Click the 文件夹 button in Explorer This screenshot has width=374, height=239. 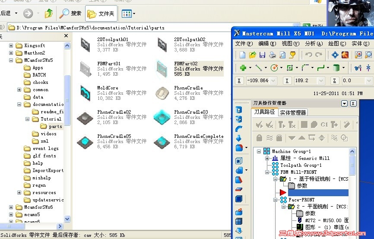101,13
